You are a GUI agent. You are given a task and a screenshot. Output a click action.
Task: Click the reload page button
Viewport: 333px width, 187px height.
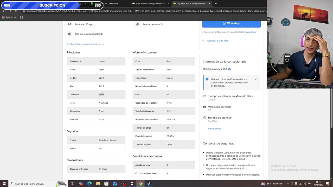point(16,11)
